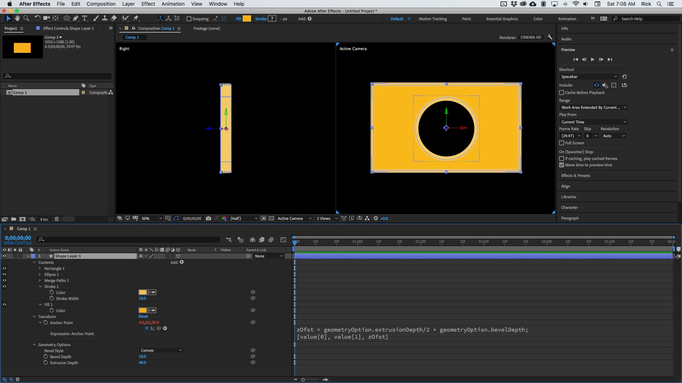The image size is (682, 383).
Task: Open the Composition menu
Action: [101, 4]
